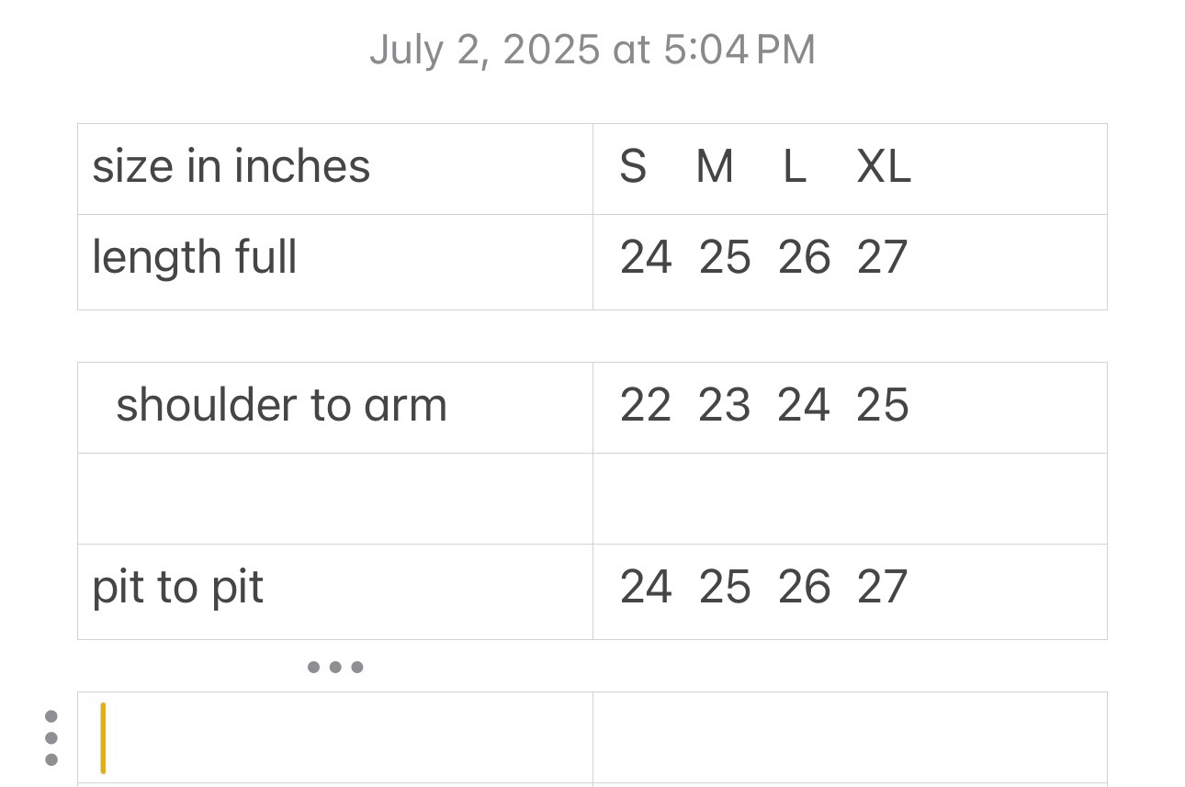The image size is (1185, 787).
Task: Click the "27" value in the length full row
Action: tap(882, 258)
